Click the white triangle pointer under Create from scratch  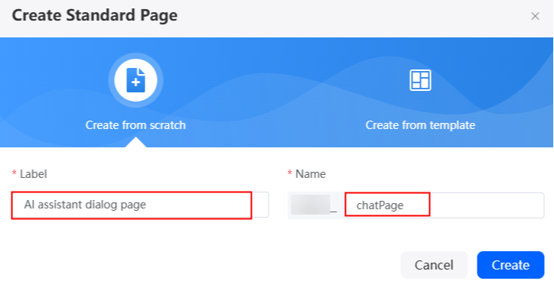[135, 143]
